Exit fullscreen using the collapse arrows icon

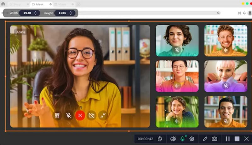[103, 115]
